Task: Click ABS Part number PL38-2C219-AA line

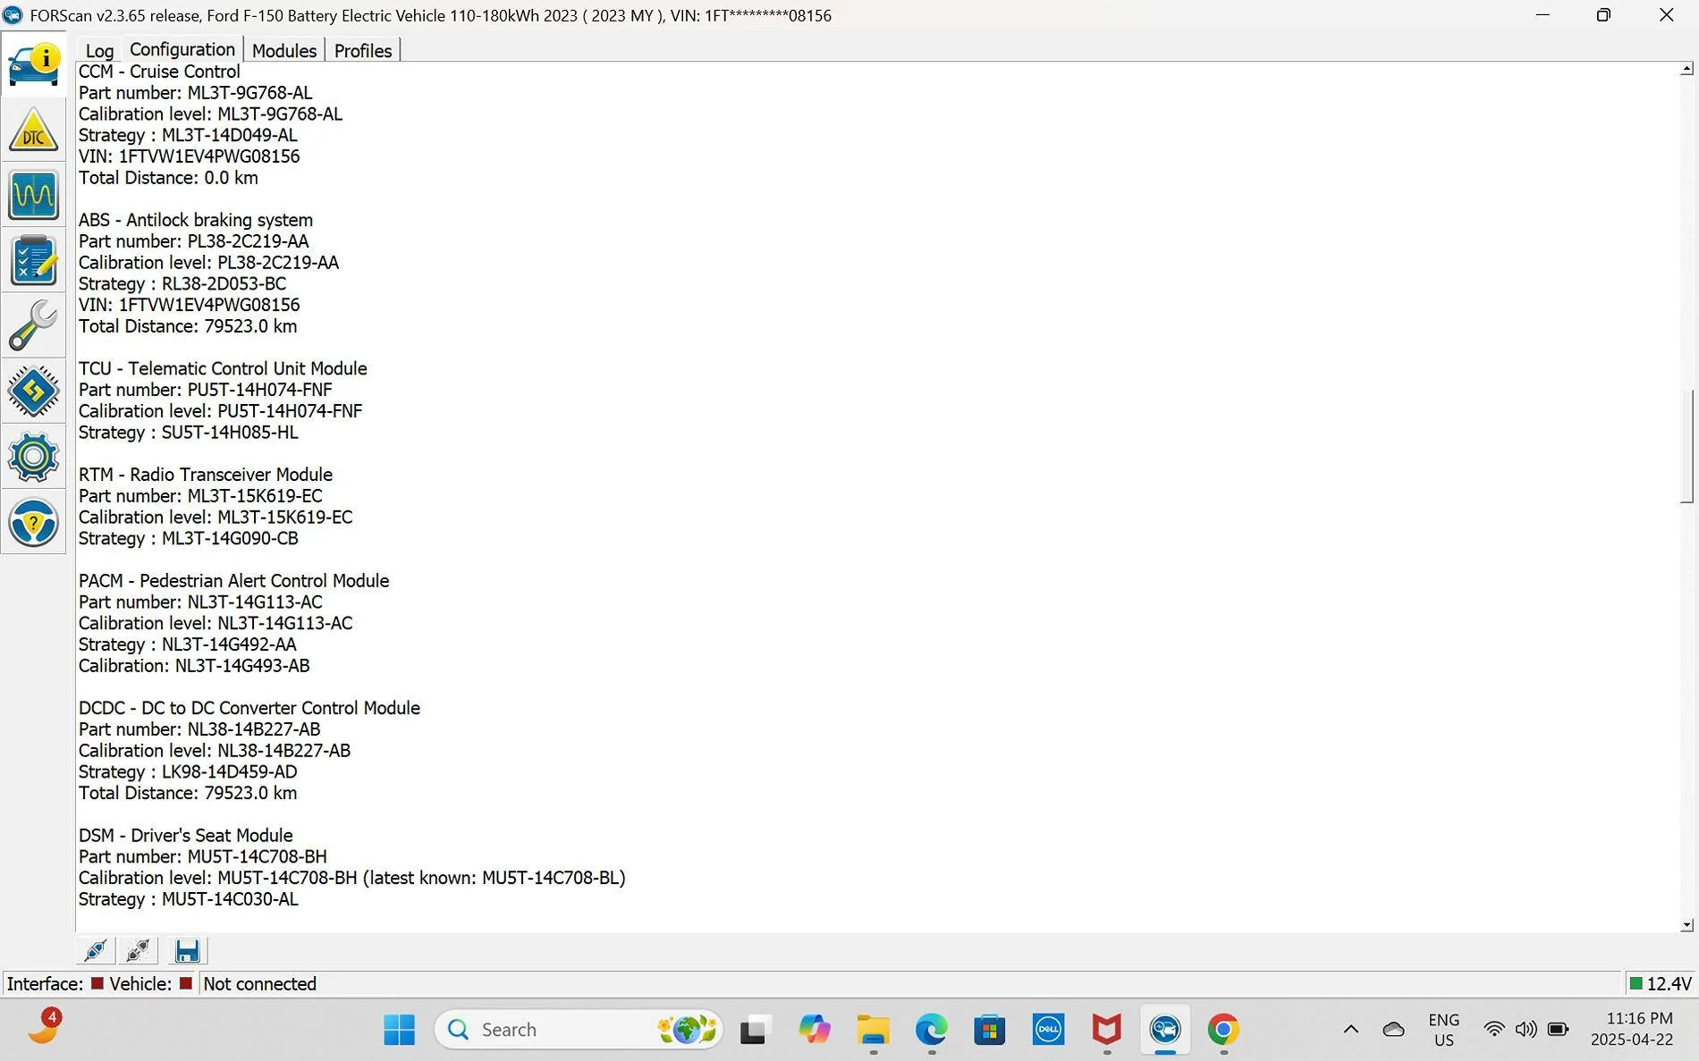Action: (x=194, y=241)
